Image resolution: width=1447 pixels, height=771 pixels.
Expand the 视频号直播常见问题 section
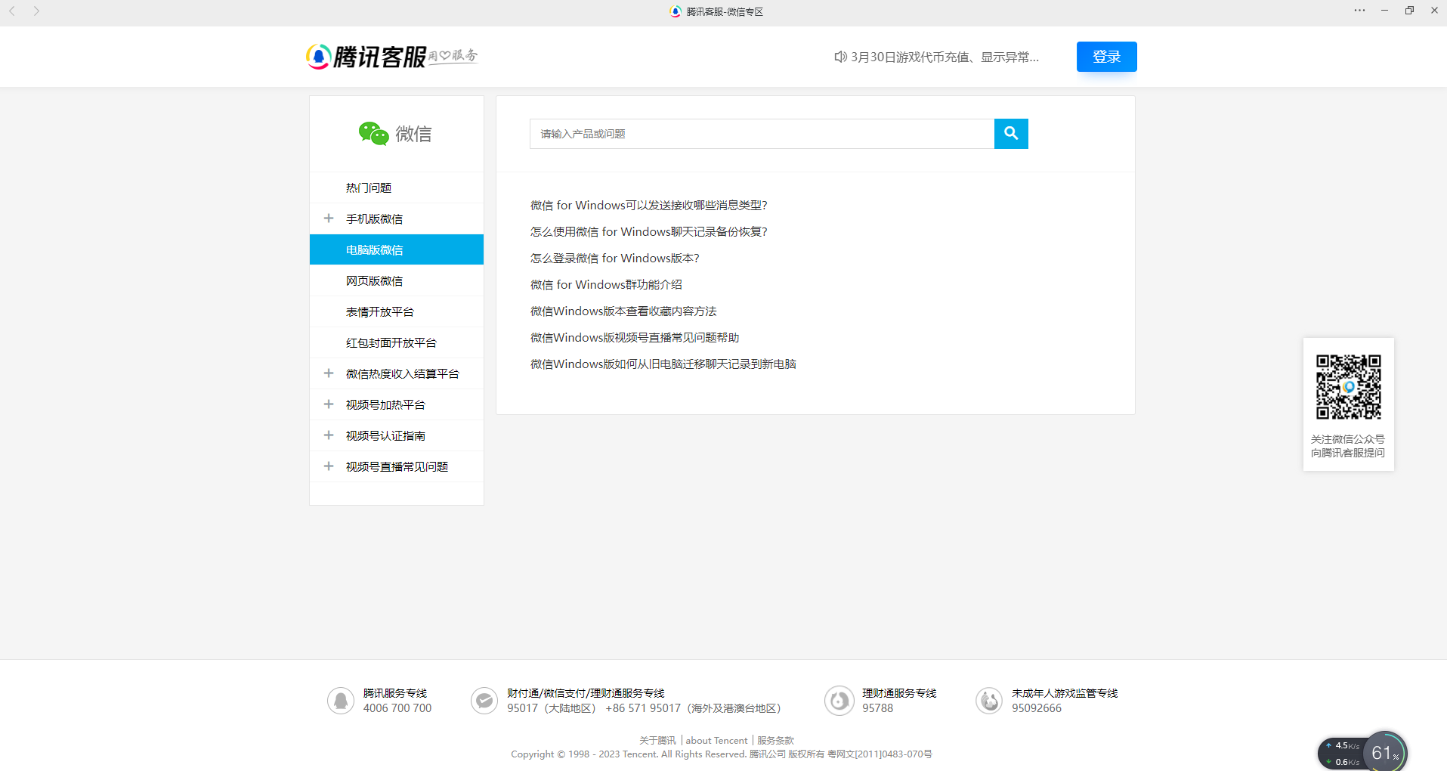pos(329,466)
